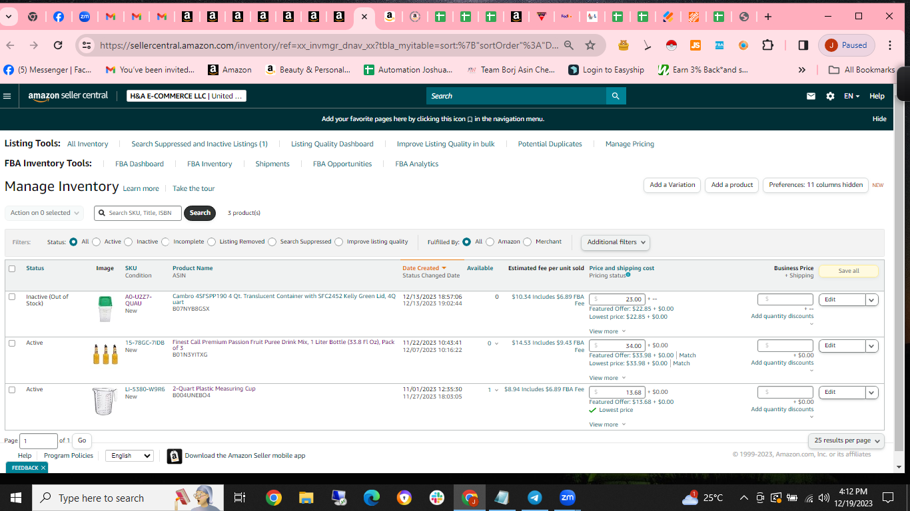Image resolution: width=910 pixels, height=511 pixels.
Task: Open Preferences: 11 columns hidden
Action: tap(815, 185)
